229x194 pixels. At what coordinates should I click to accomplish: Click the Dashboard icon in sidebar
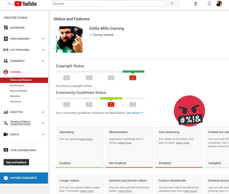point(6,28)
